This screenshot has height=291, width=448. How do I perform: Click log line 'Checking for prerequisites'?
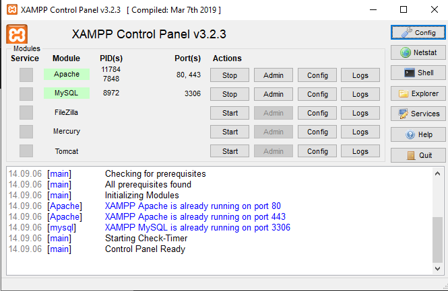(156, 173)
